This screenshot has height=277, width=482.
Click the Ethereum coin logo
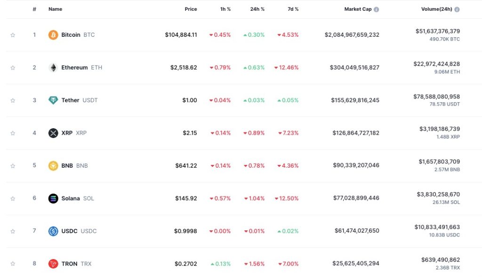53,67
